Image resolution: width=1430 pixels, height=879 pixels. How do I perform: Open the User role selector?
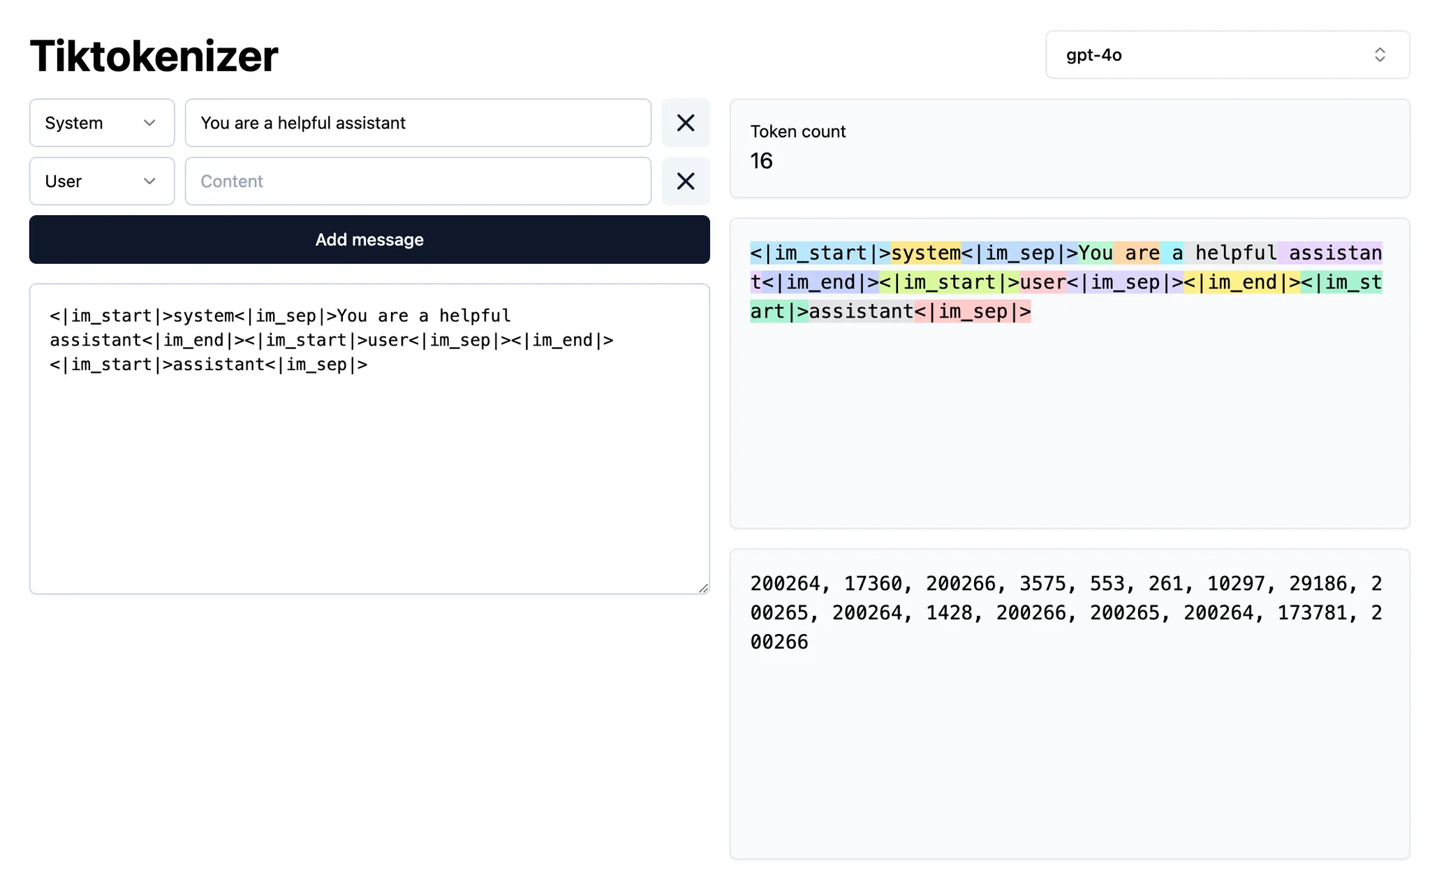(101, 181)
